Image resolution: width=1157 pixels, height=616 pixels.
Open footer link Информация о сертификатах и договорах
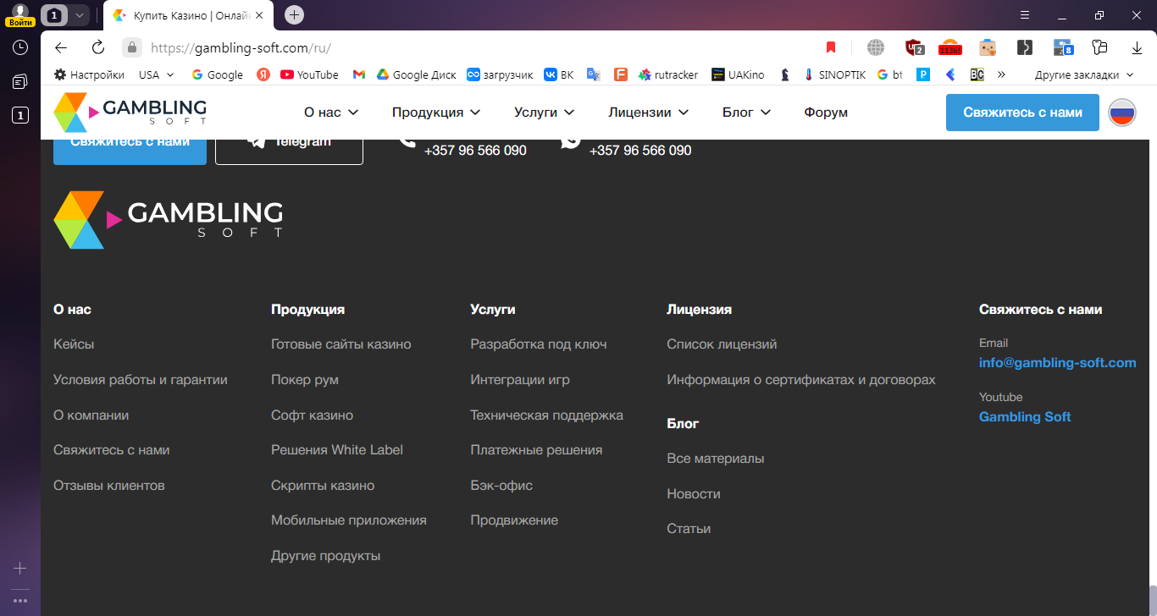(801, 380)
